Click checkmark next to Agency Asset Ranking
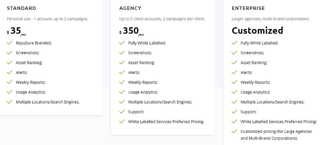 (122, 63)
